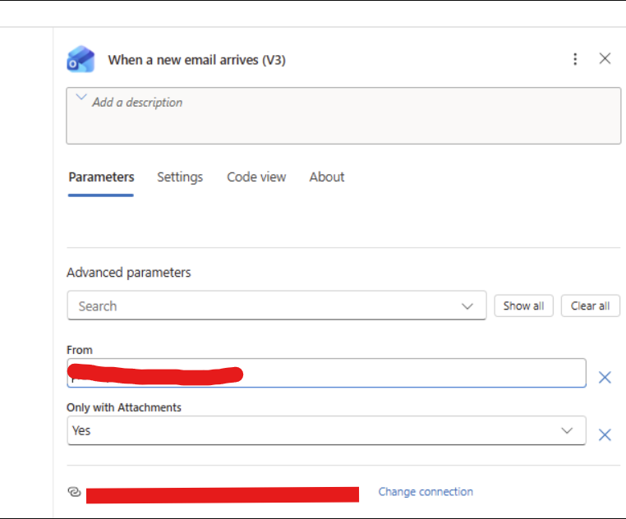Click the Add a description field
The image size is (626, 519).
click(343, 116)
